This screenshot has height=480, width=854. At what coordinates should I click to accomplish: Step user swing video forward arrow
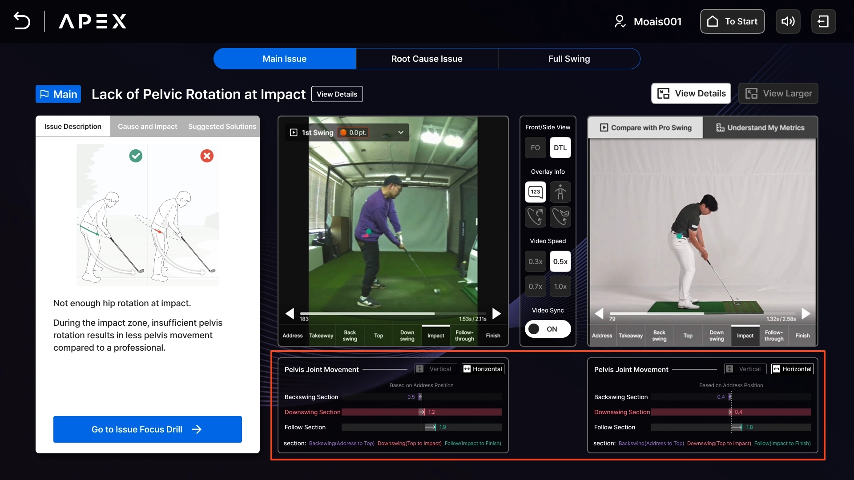pos(496,314)
